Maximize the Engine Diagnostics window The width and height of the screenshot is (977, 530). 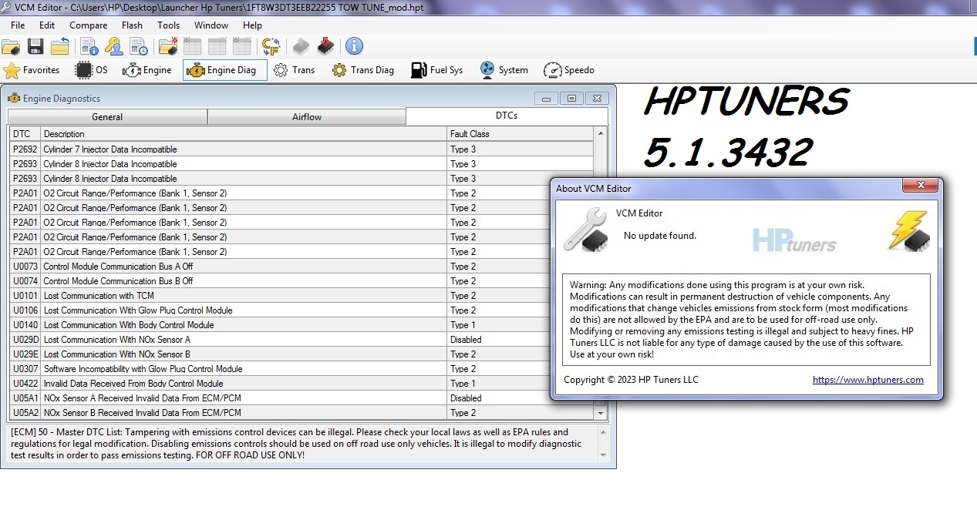pos(571,99)
